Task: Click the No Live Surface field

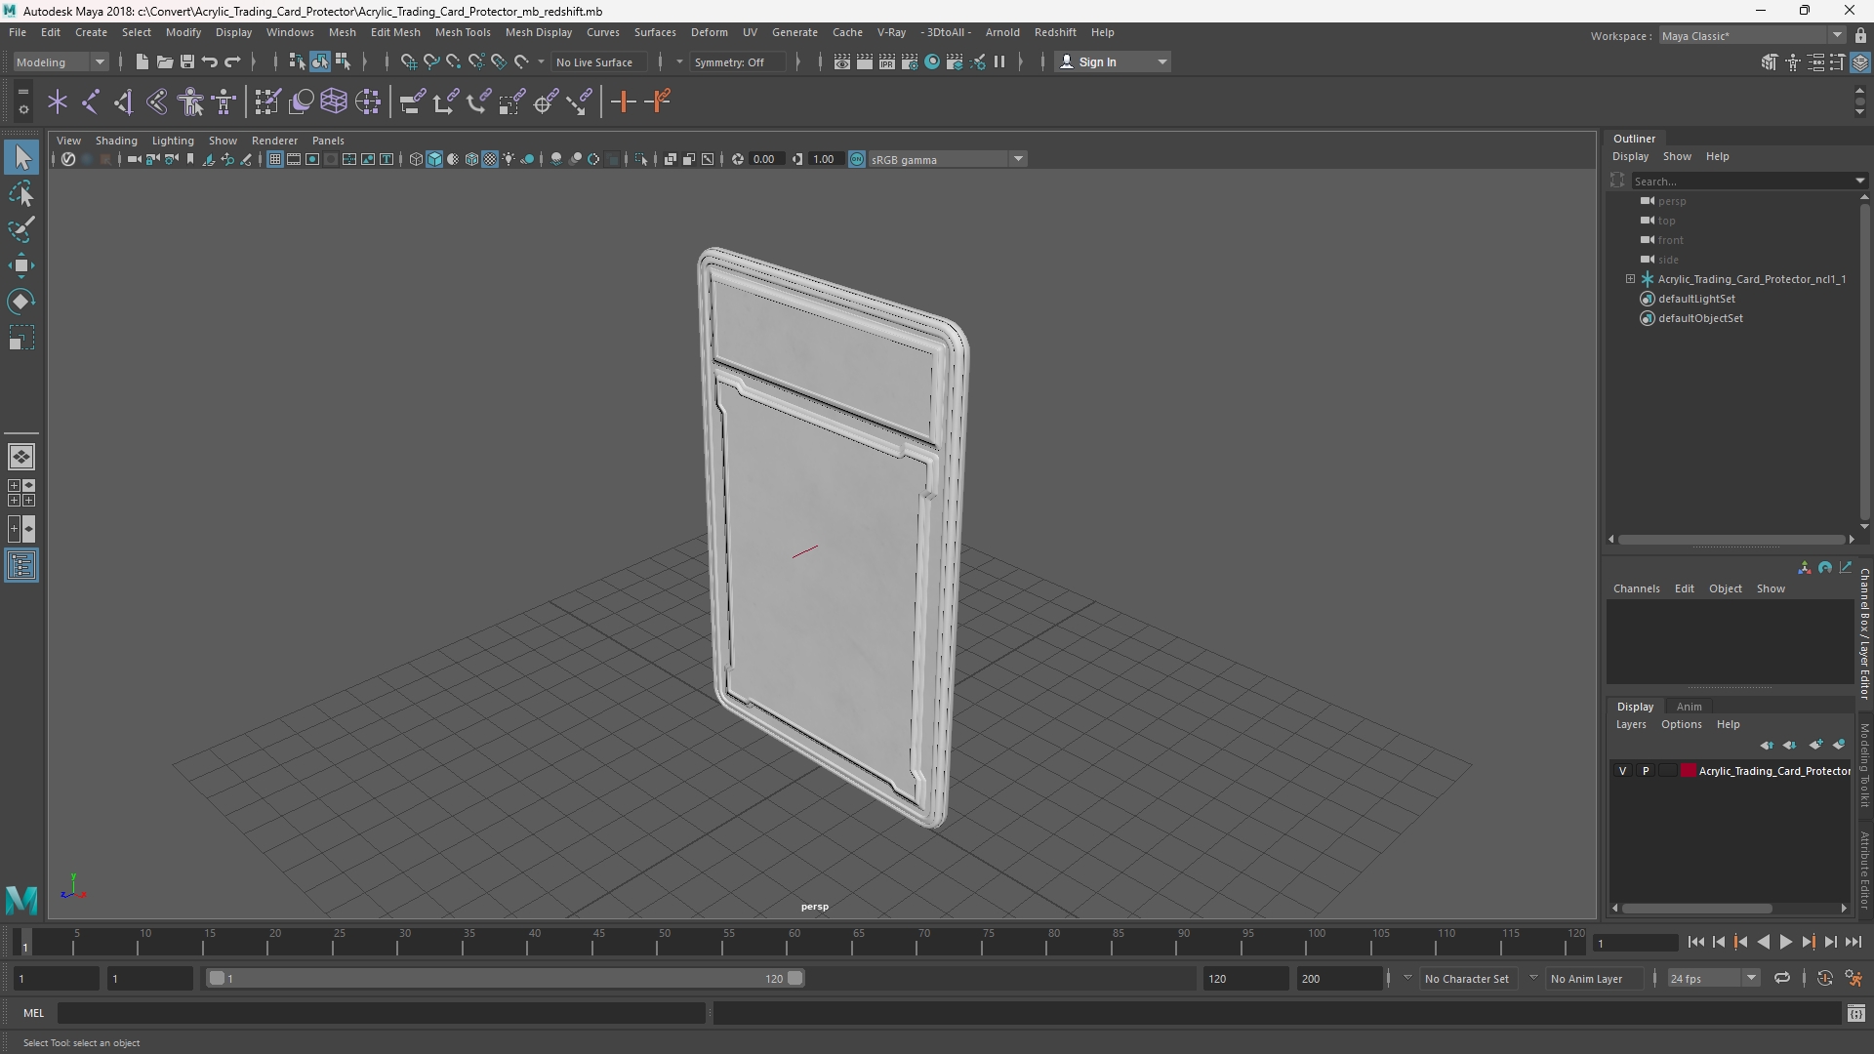Action: click(598, 61)
